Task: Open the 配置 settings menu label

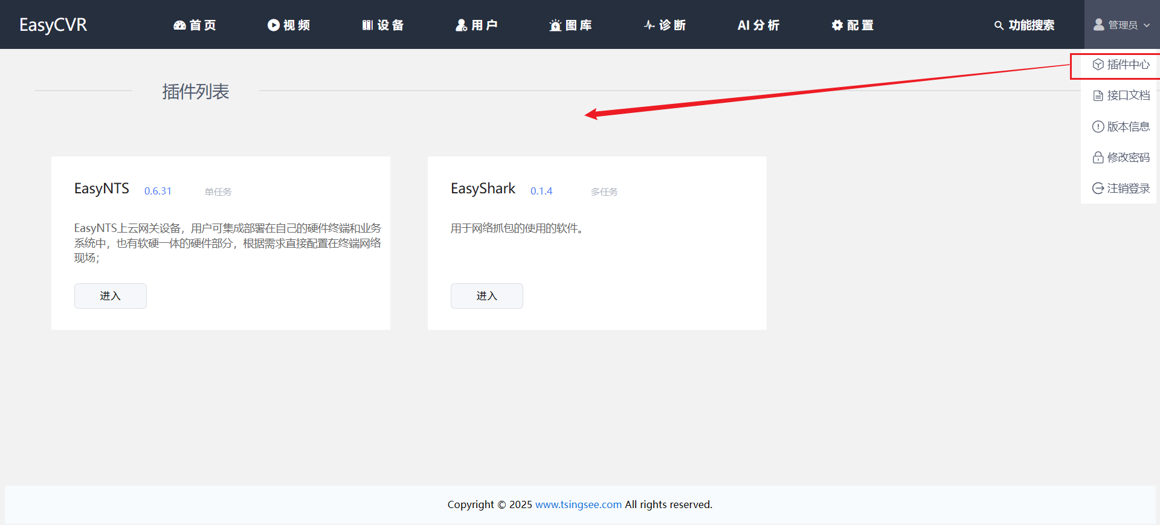Action: 860,25
